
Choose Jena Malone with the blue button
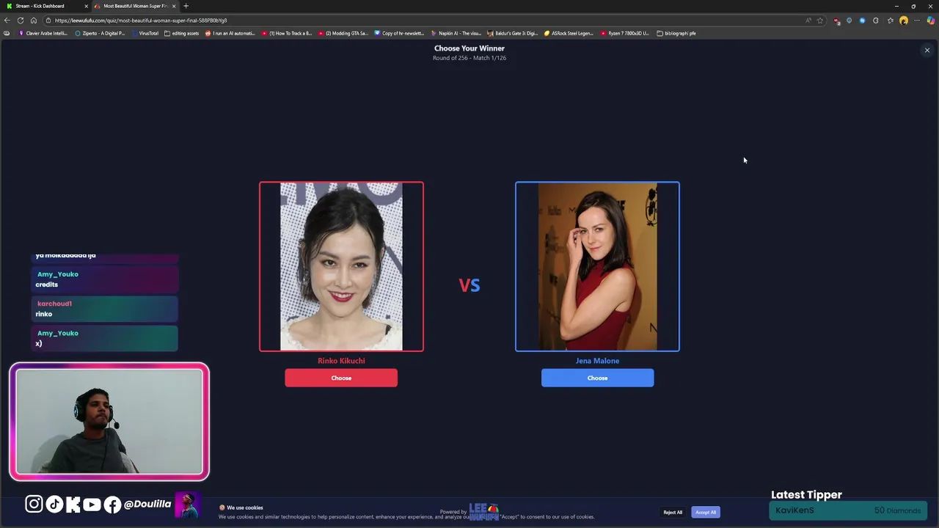(597, 378)
